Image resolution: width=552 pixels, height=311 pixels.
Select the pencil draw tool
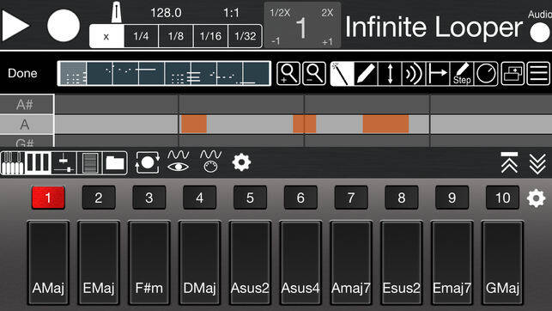point(366,73)
